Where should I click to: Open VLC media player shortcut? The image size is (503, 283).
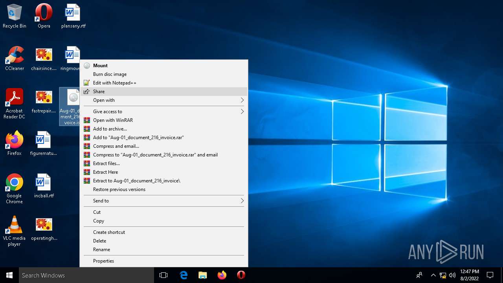tap(15, 231)
